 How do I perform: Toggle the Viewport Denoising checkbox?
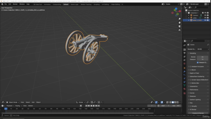click(198, 62)
